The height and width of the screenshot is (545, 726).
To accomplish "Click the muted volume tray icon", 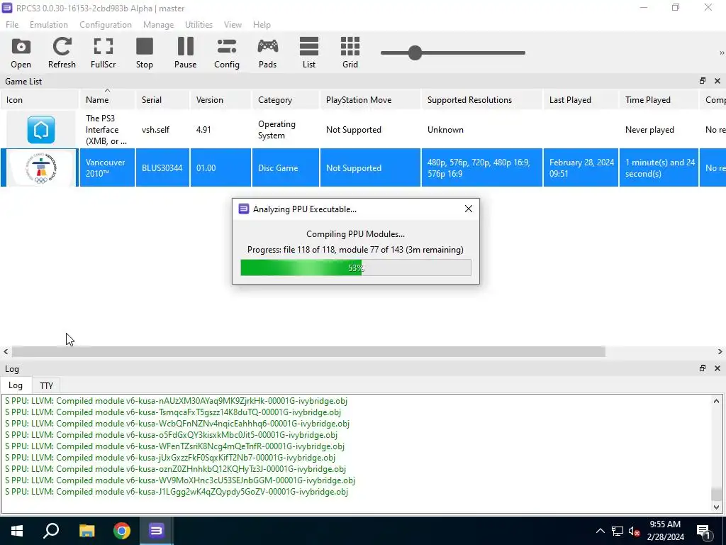I will 634,531.
